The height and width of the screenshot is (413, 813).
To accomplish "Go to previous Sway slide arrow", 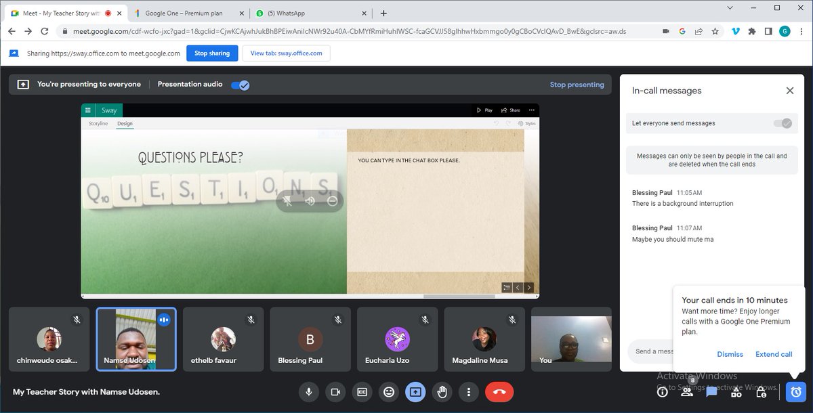I will (x=518, y=288).
